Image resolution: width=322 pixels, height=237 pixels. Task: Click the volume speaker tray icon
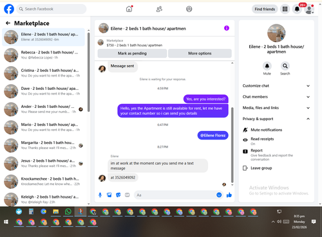coord(279,222)
